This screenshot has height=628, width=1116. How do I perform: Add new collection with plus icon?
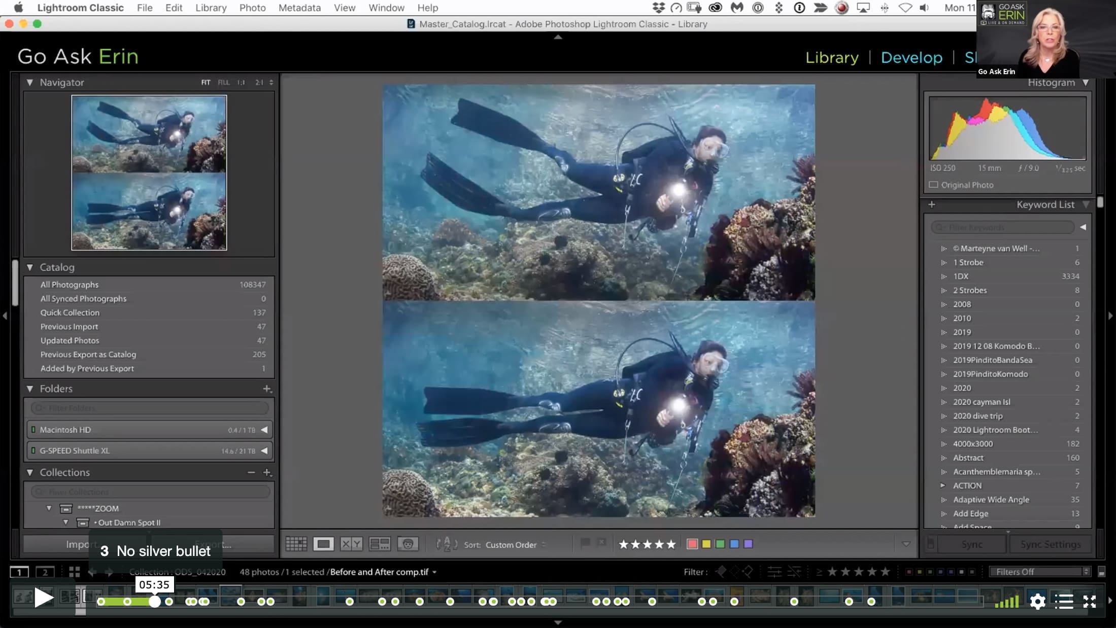(x=267, y=472)
